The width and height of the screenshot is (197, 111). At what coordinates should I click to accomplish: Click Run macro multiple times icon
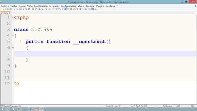86,9
